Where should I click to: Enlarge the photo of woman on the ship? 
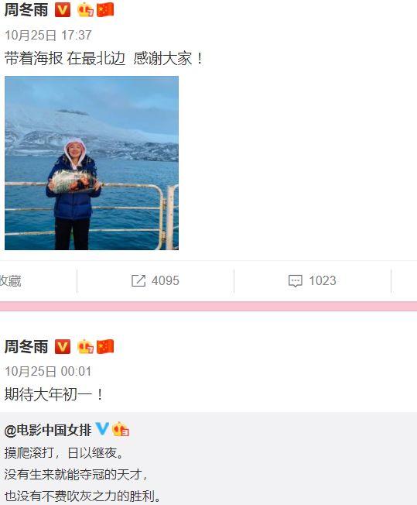(x=92, y=163)
